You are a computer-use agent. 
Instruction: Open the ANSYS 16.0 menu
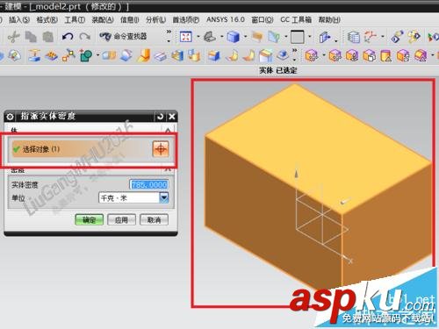pos(226,19)
